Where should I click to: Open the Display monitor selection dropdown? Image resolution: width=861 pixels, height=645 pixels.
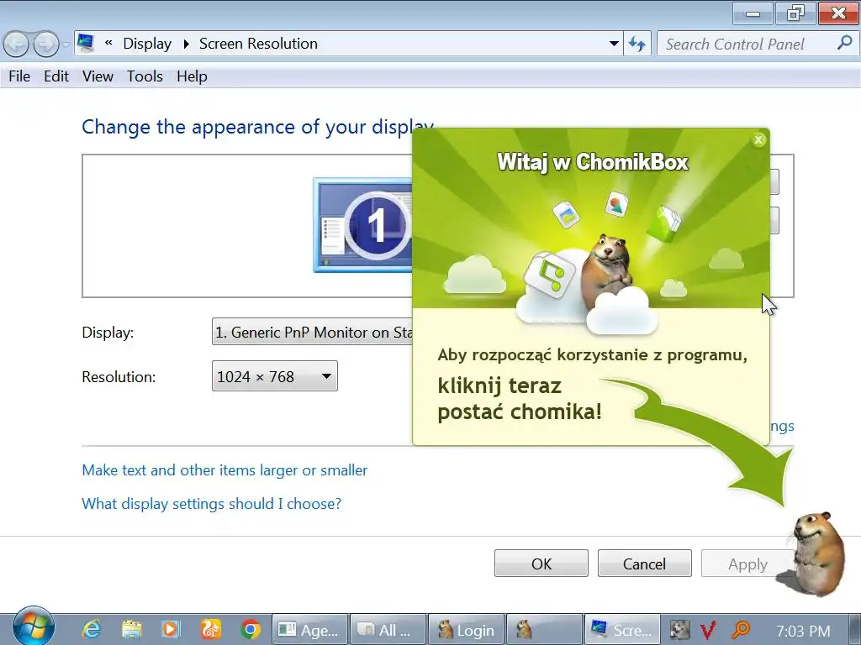click(x=312, y=332)
